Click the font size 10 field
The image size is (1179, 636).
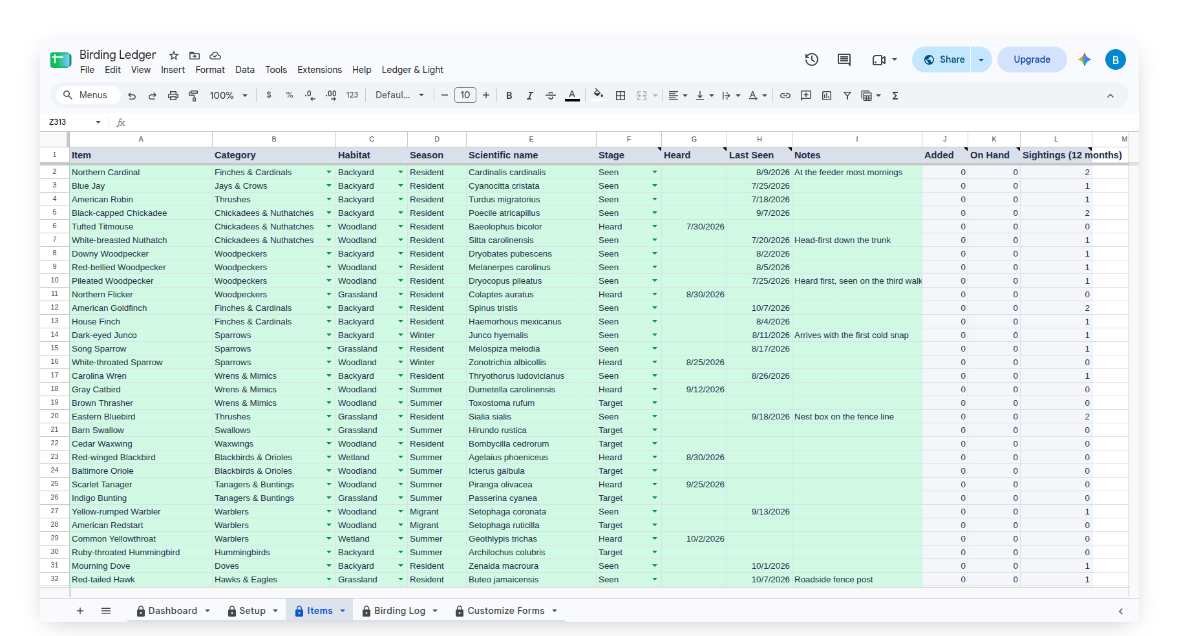click(465, 95)
